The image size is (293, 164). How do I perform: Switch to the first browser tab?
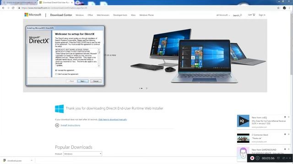(19, 2)
